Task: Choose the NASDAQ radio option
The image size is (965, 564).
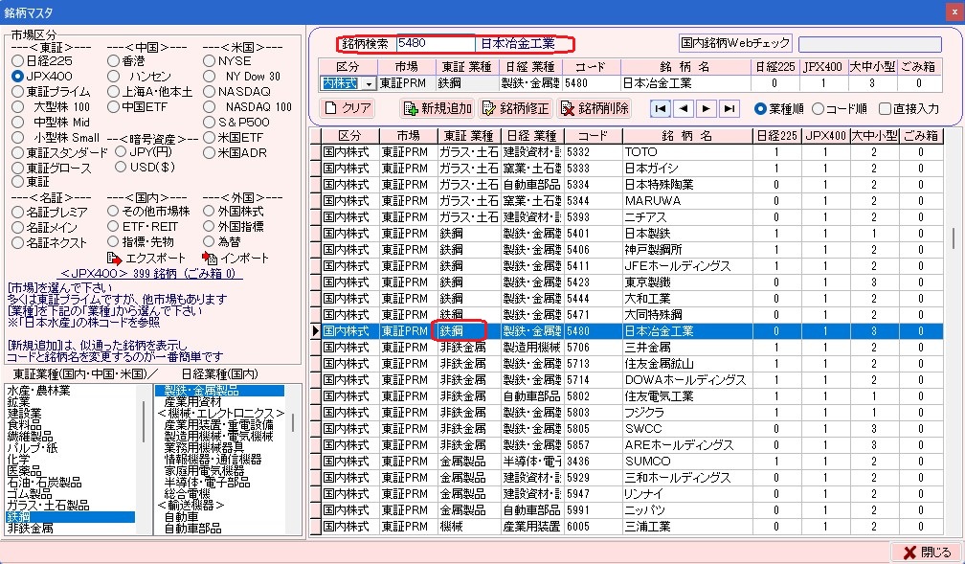Action: coord(210,91)
